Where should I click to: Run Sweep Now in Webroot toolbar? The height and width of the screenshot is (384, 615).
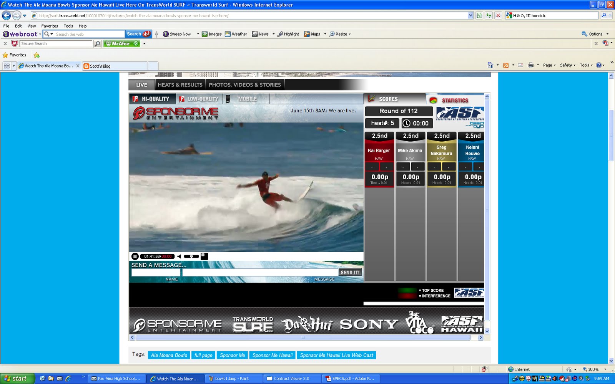[177, 34]
